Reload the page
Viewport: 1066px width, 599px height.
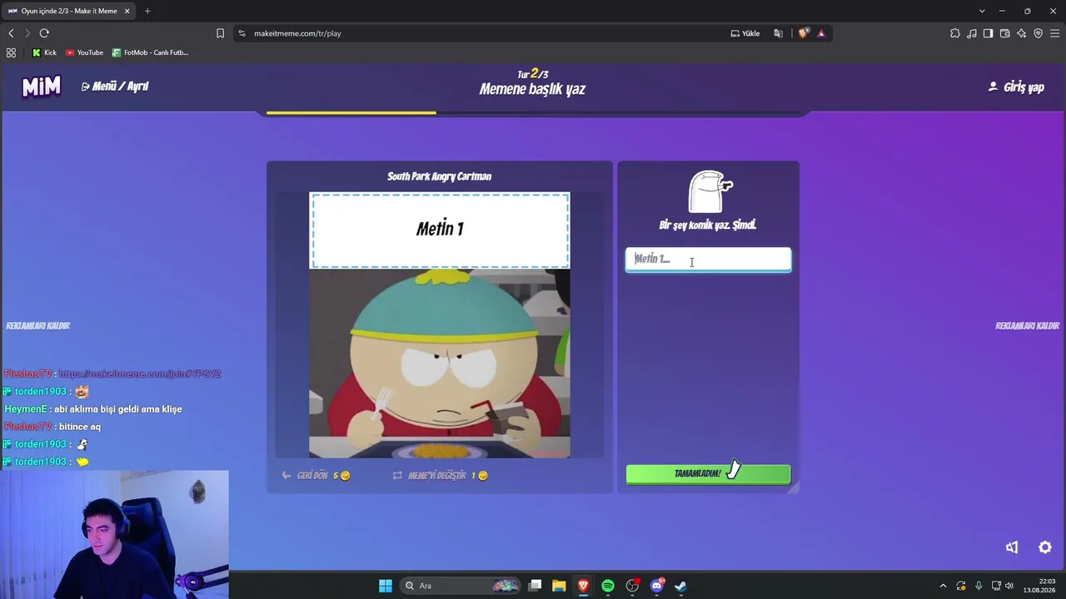pyautogui.click(x=44, y=33)
